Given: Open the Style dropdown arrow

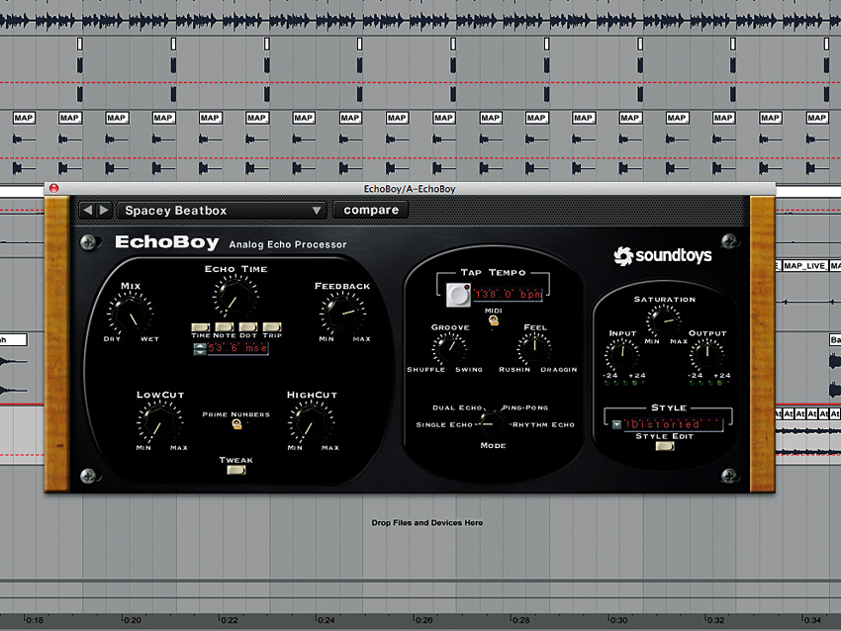Looking at the screenshot, I should [x=616, y=424].
